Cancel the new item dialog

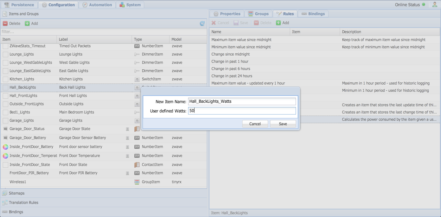click(255, 124)
